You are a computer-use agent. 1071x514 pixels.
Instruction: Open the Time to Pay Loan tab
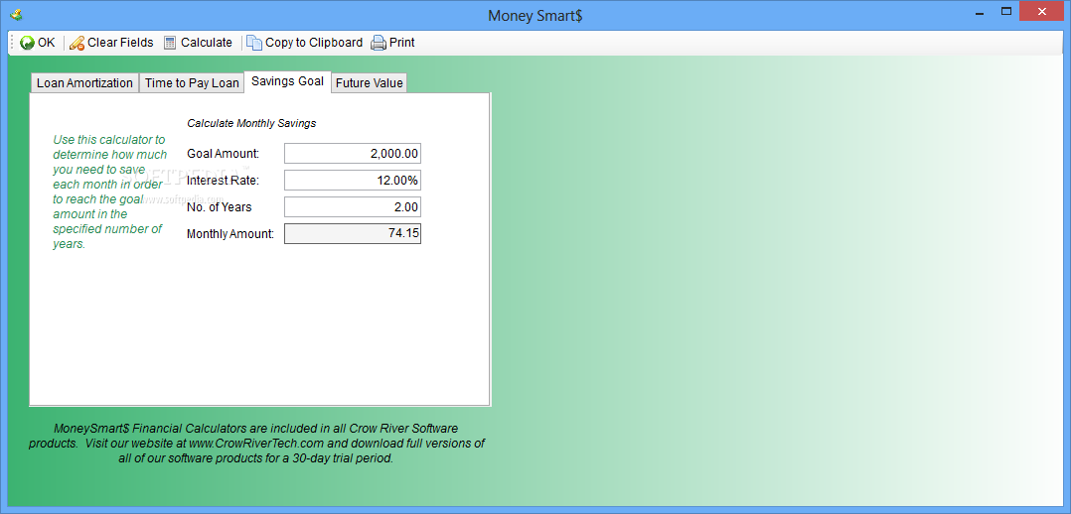pyautogui.click(x=192, y=83)
